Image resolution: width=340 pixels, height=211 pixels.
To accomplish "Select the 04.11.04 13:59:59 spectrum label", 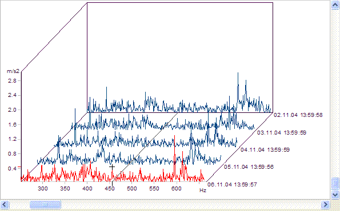I will tap(265, 149).
